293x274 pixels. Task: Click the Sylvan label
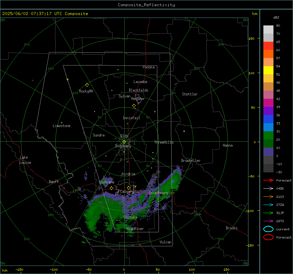(x=124, y=96)
